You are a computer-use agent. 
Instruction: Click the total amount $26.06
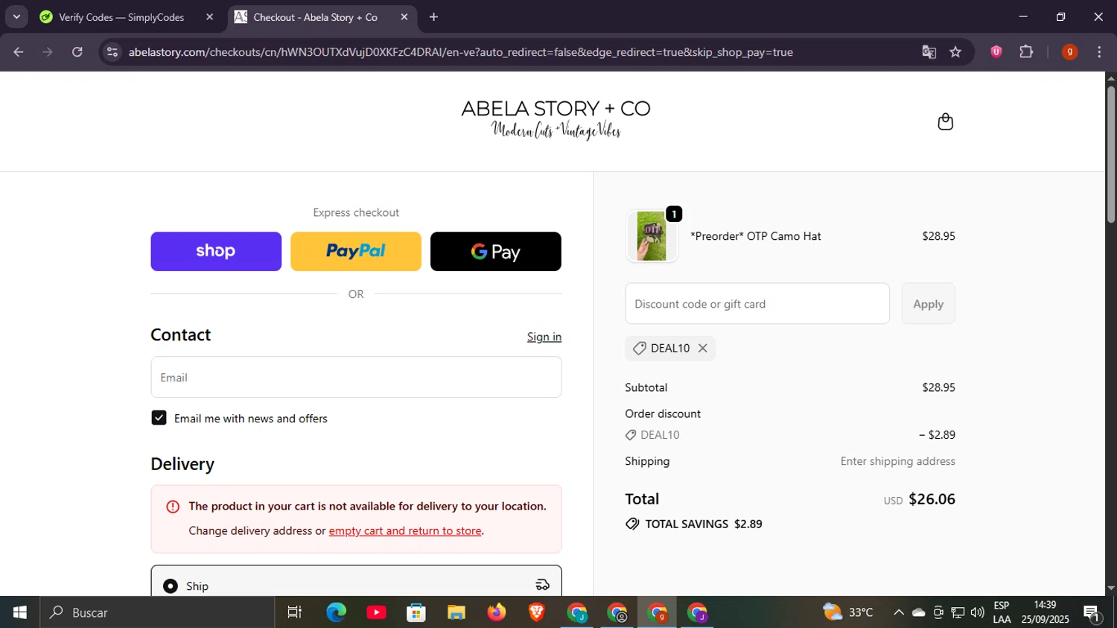tap(932, 499)
